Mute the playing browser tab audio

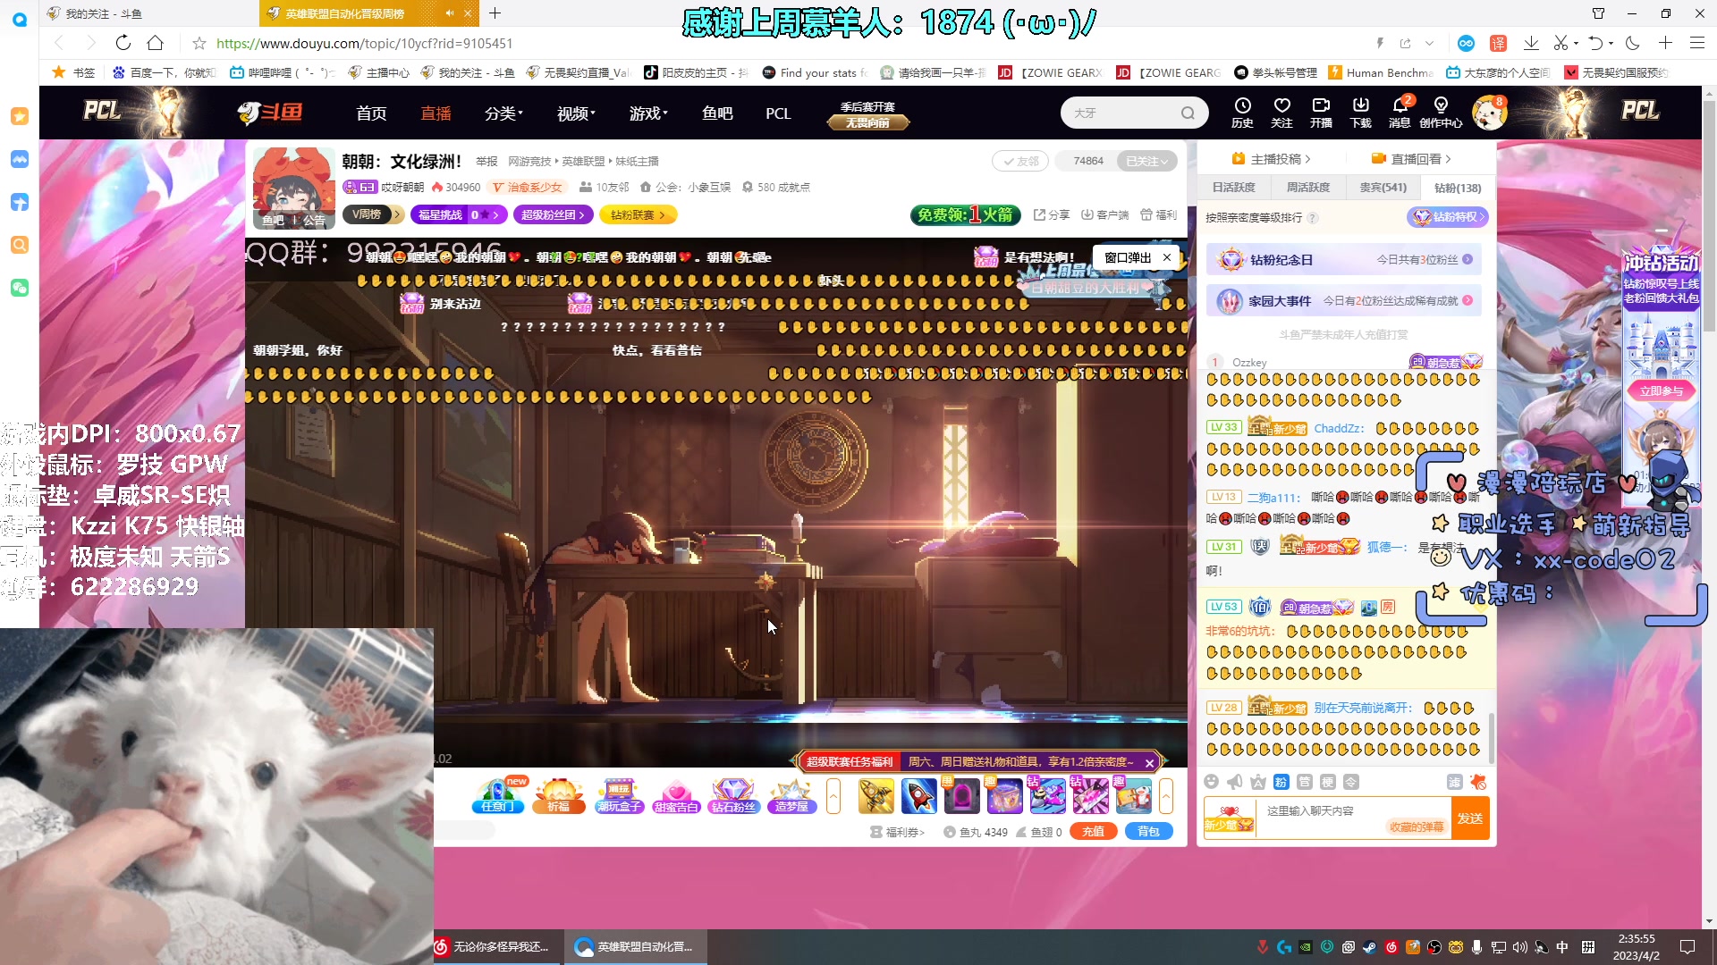click(449, 13)
